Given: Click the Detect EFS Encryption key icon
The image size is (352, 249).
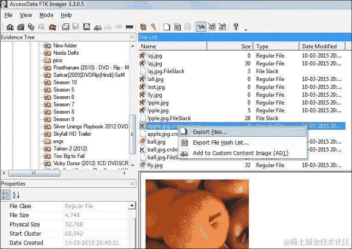Looking at the screenshot, I should (153, 27).
